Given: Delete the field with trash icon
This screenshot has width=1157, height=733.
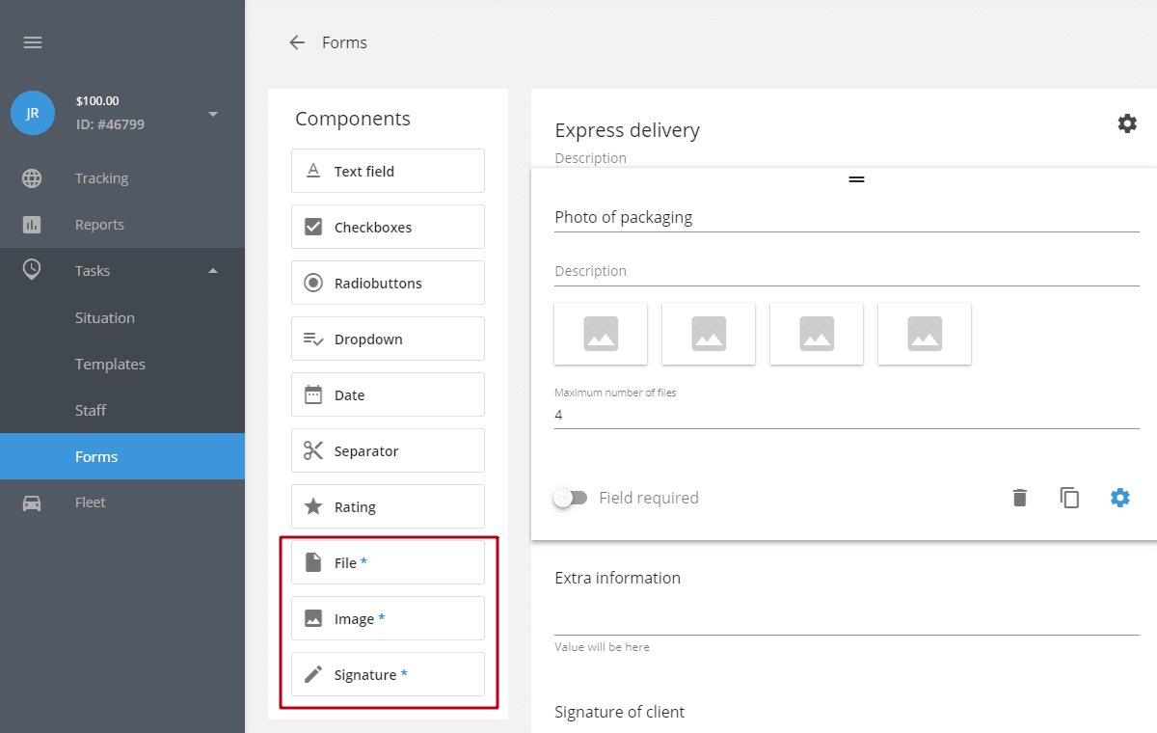Looking at the screenshot, I should point(1020,498).
